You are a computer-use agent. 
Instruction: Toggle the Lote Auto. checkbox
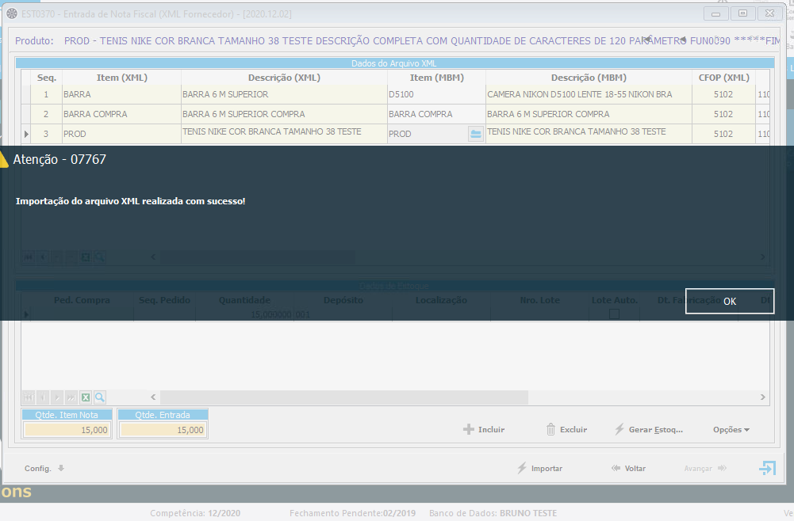point(614,314)
